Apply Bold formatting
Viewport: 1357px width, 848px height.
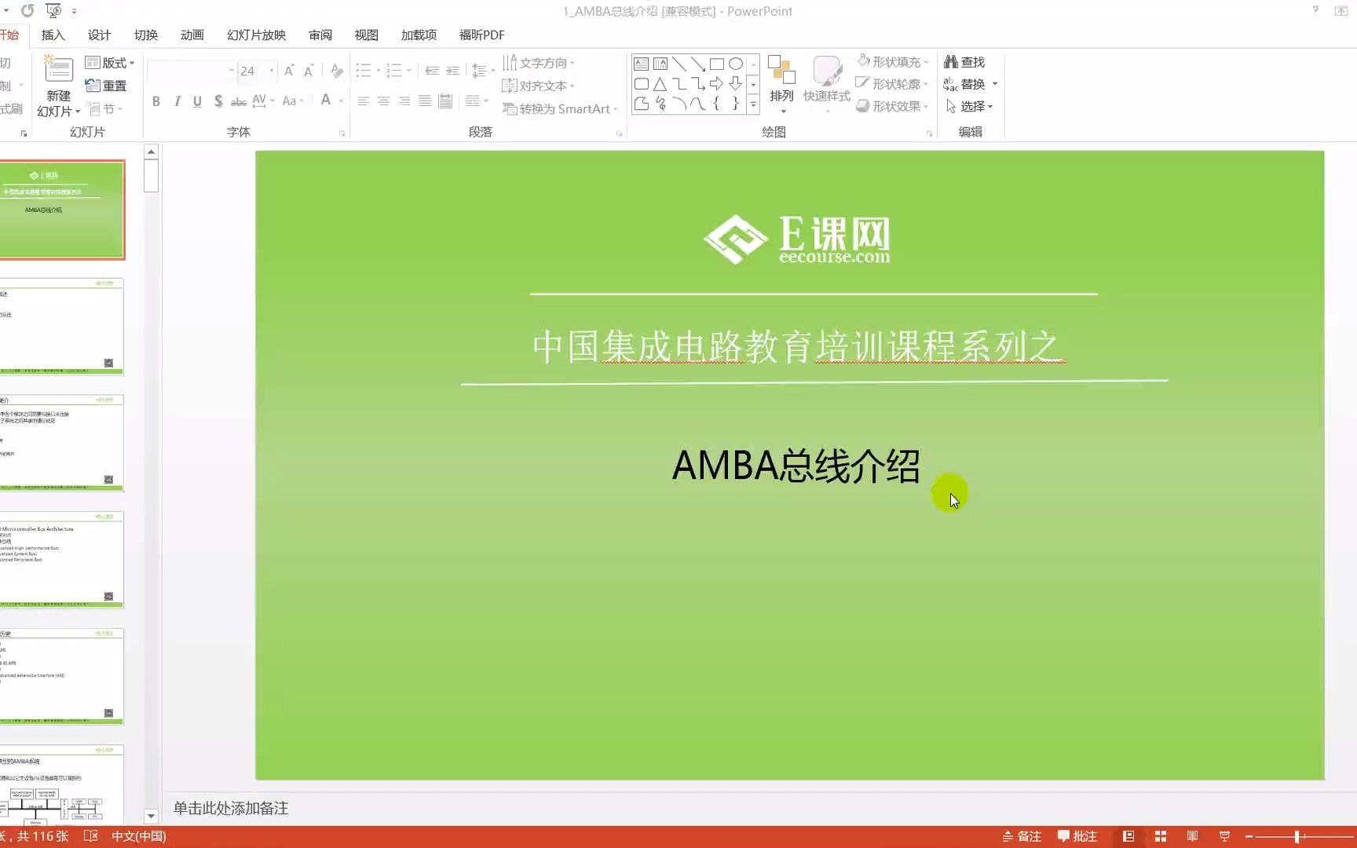pos(156,101)
